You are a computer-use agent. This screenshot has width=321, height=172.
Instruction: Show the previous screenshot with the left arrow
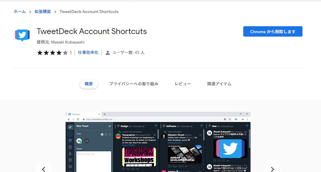[x=44, y=169]
